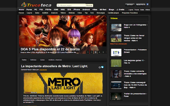Open Mi Red menu item
The image size is (170, 106).
103,10
